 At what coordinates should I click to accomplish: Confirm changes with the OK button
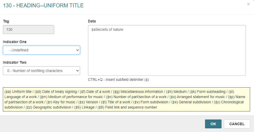pyautogui.click(x=213, y=124)
